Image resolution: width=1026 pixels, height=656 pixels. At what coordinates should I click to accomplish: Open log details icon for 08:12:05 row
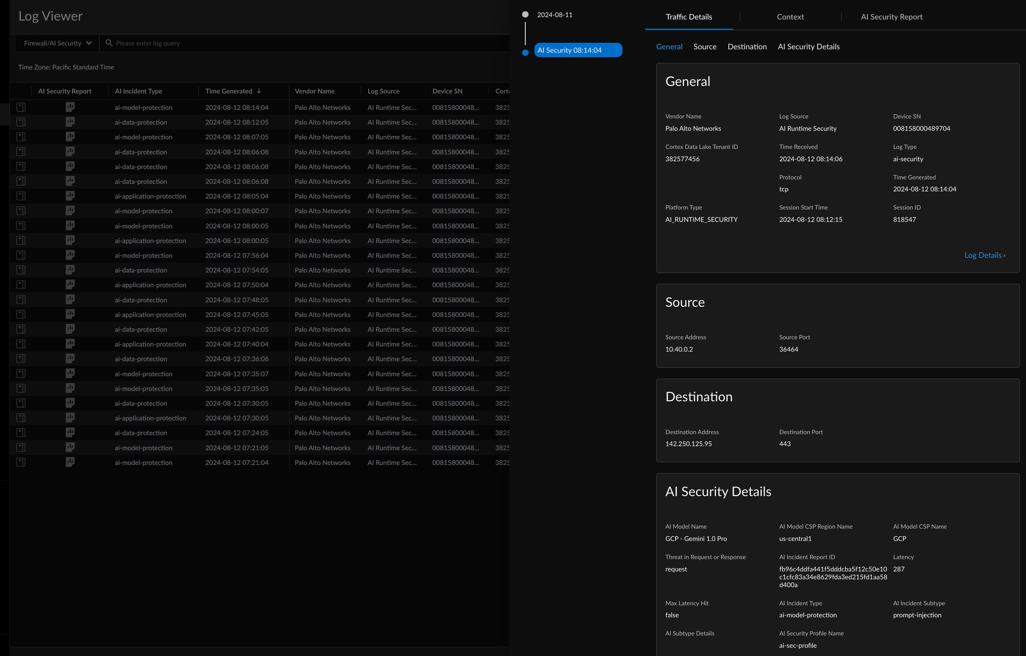coord(21,122)
